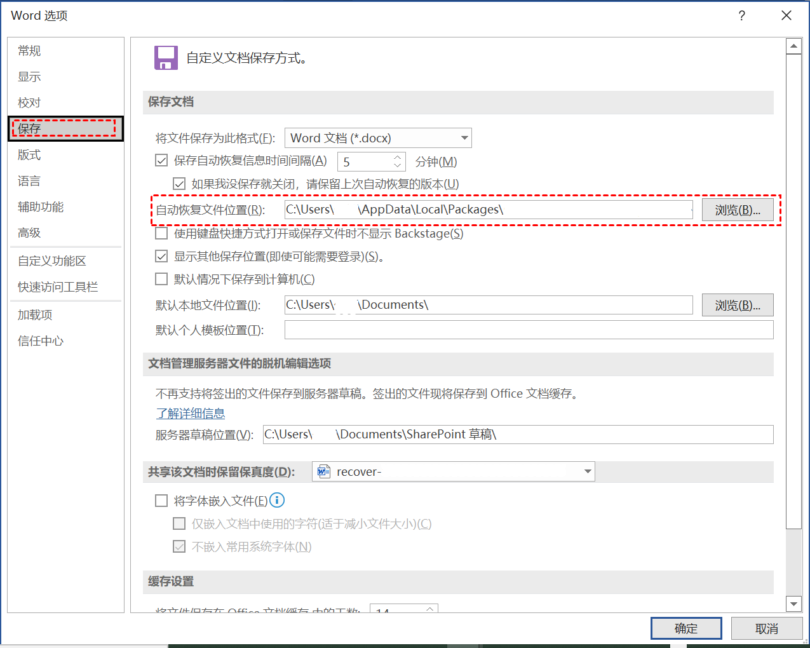This screenshot has width=810, height=648.
Task: Open the 版式 options
Action: [x=29, y=155]
